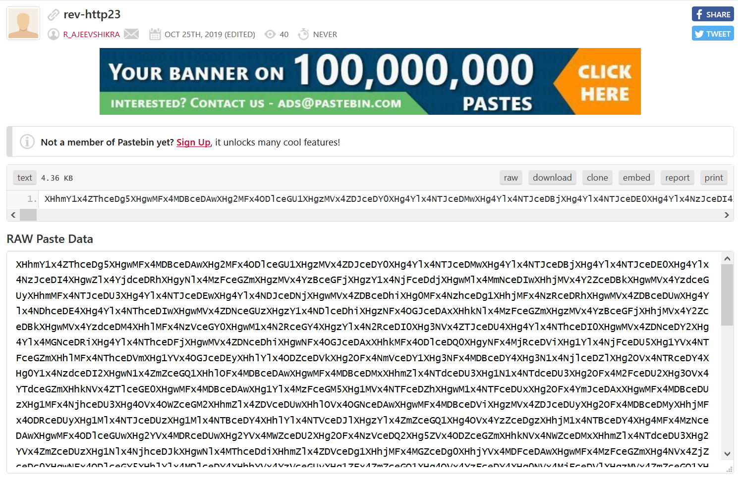
Task: Send a message via the envelope icon
Action: coord(131,34)
